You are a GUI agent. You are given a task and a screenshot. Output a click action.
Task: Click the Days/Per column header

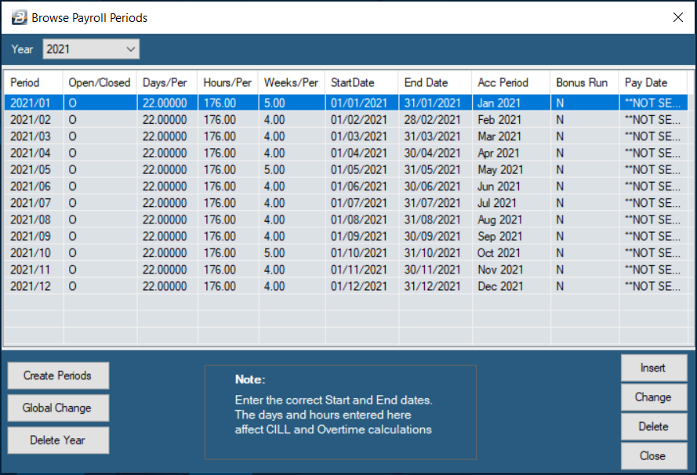167,82
